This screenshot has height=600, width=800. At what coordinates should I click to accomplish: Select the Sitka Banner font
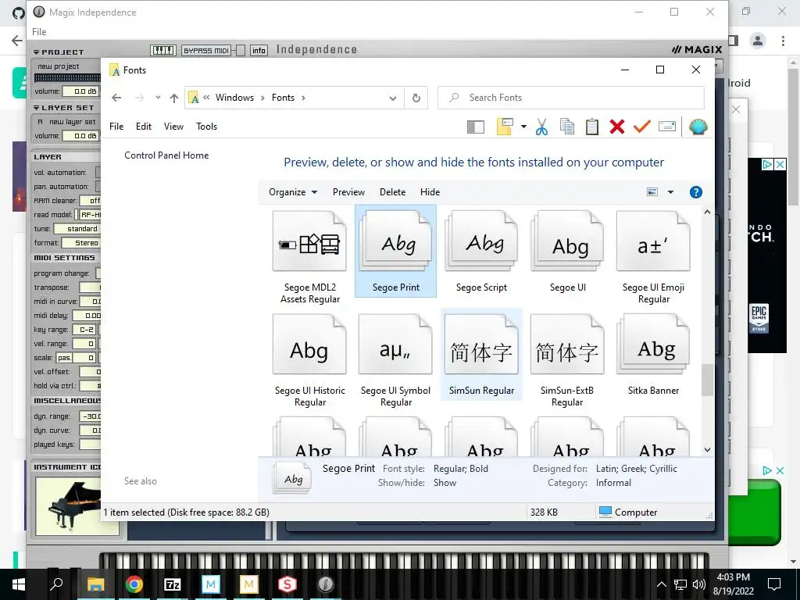pyautogui.click(x=653, y=354)
